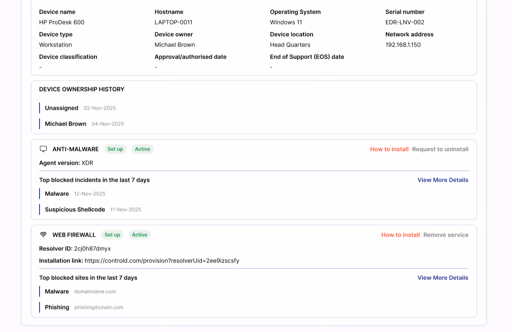View More Details for blocked sites
This screenshot has width=512, height=332.
pyautogui.click(x=442, y=277)
